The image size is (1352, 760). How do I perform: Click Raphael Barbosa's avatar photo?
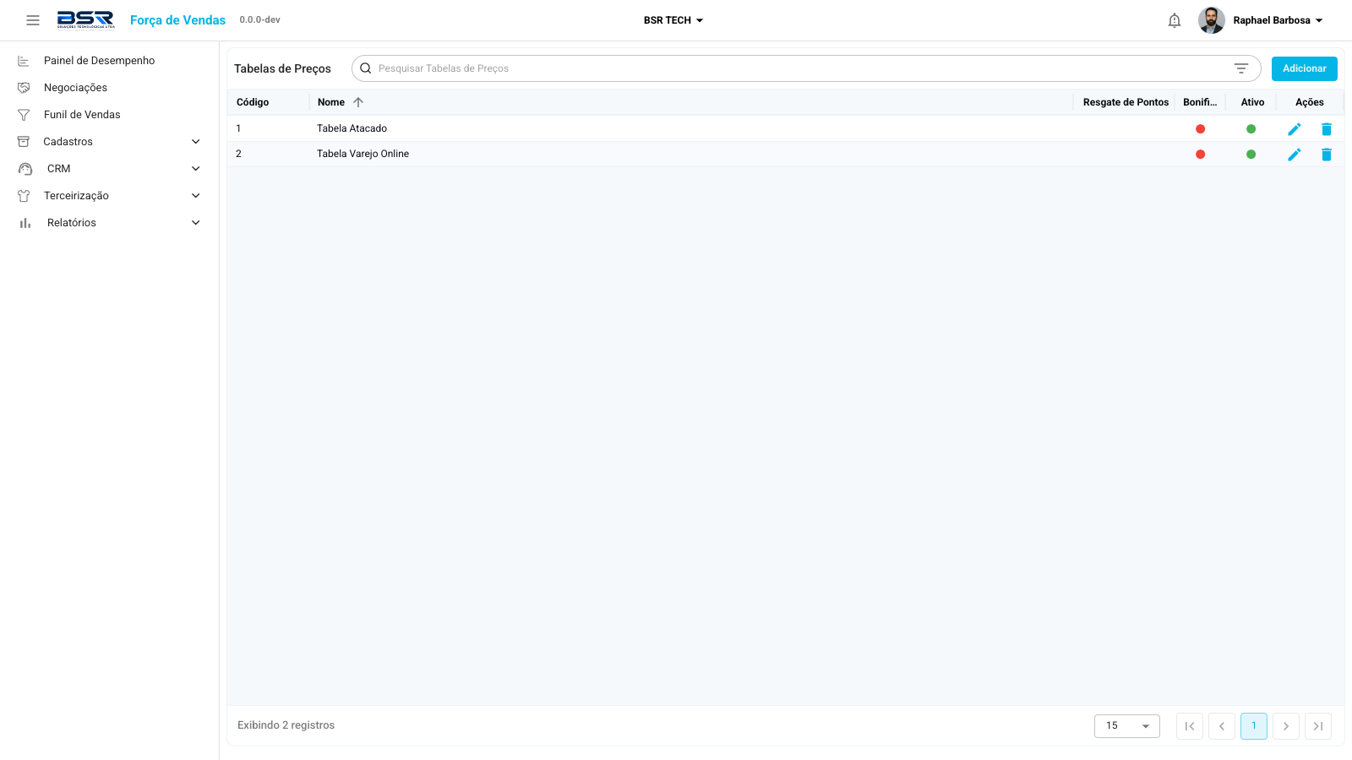(x=1212, y=20)
